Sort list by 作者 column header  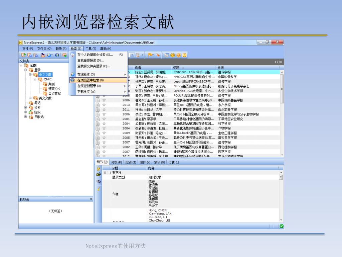152,68
